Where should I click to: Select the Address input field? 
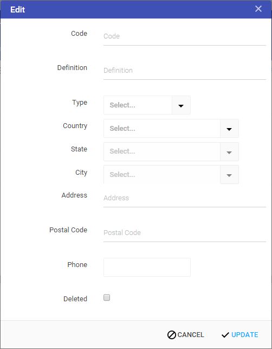click(185, 198)
